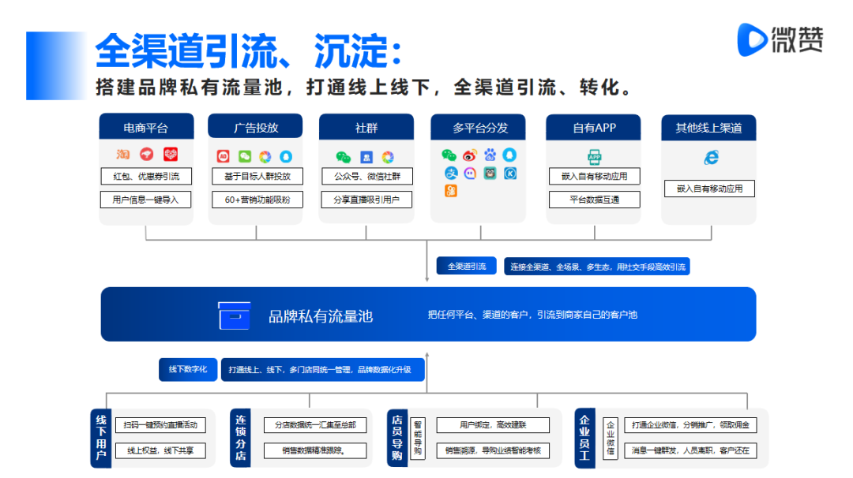
Task: Click the 红包、优惠券引流 box
Action: (x=146, y=176)
